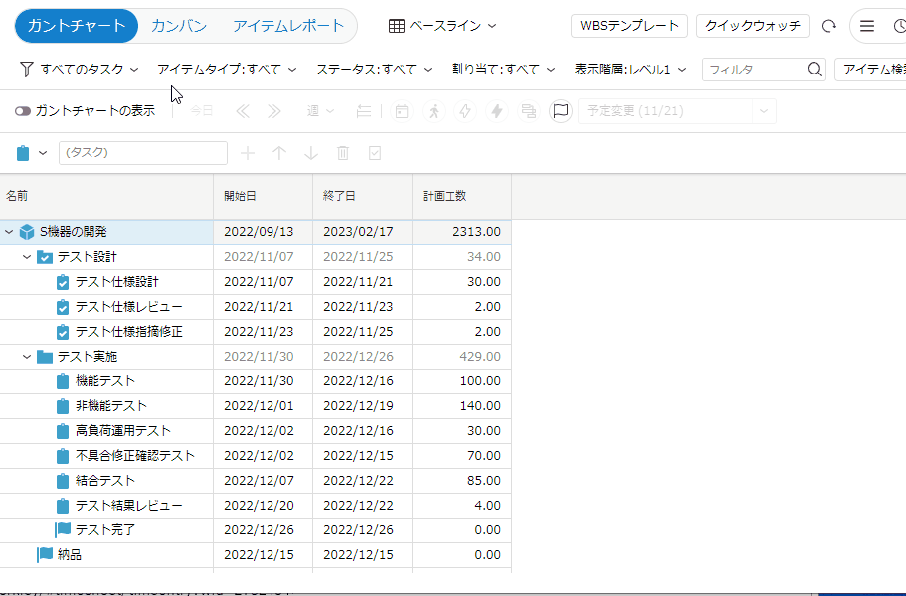
Task: Collapse the S機器の開発 project tree
Action: pos(9,232)
